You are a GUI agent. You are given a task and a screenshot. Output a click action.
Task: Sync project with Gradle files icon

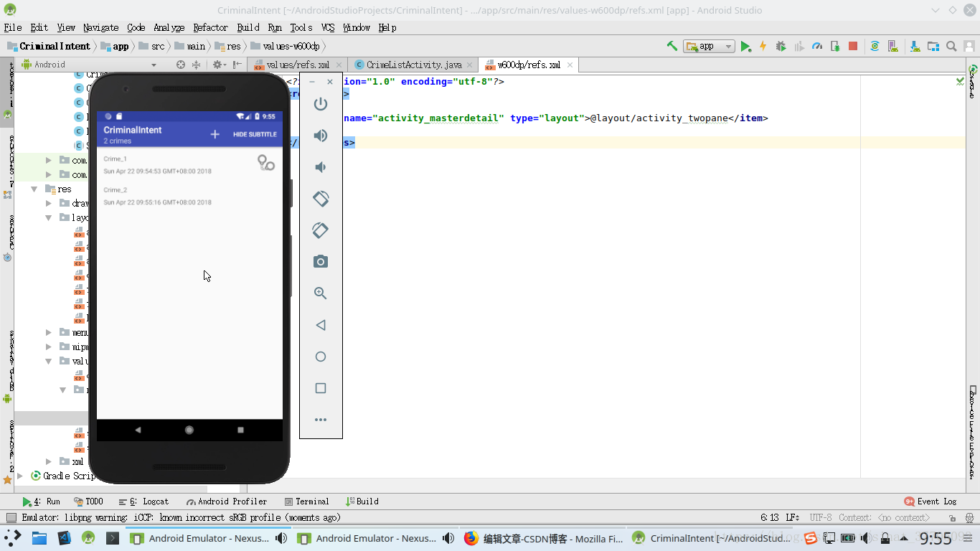(x=875, y=46)
